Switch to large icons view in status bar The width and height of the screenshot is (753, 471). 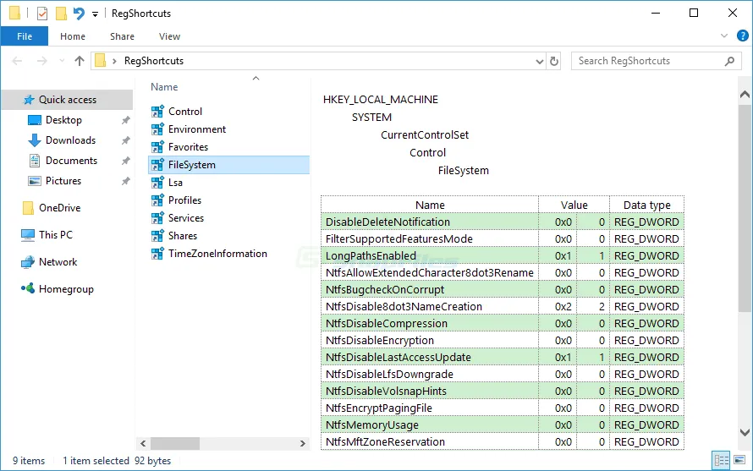pos(739,461)
